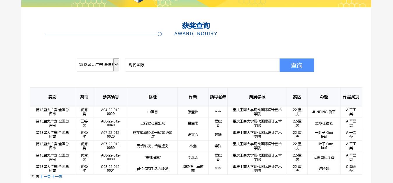Select the entry titled 中国香
The height and width of the screenshot is (183, 393).
pos(152,112)
